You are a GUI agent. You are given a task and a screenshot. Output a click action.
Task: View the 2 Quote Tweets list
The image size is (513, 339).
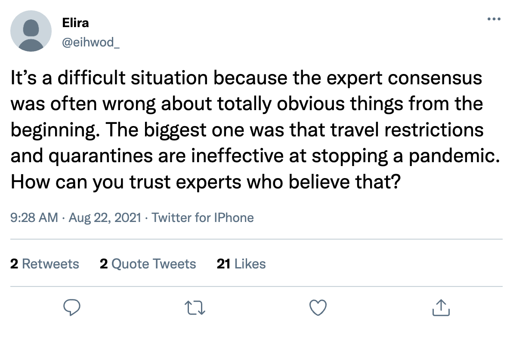[x=148, y=264]
